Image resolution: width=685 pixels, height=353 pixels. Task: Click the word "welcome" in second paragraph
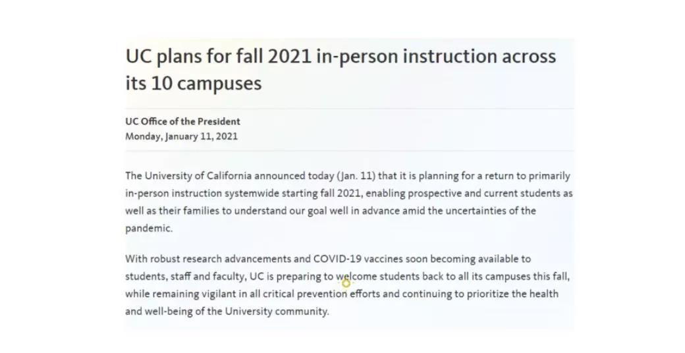coord(356,277)
